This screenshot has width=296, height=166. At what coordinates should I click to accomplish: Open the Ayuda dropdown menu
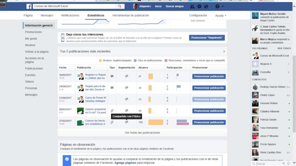point(221,16)
